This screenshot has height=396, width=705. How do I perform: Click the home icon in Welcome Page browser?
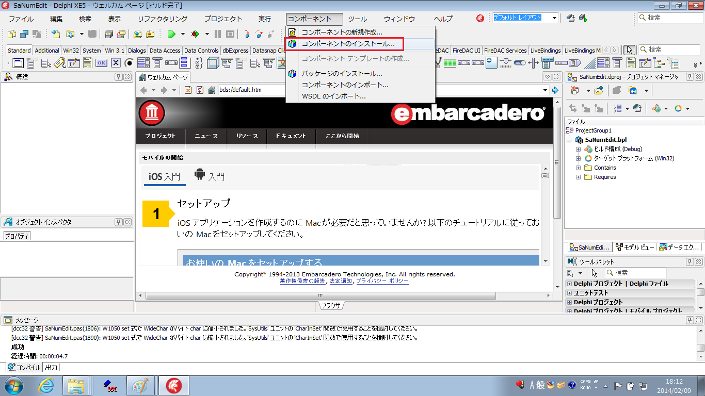pos(212,90)
